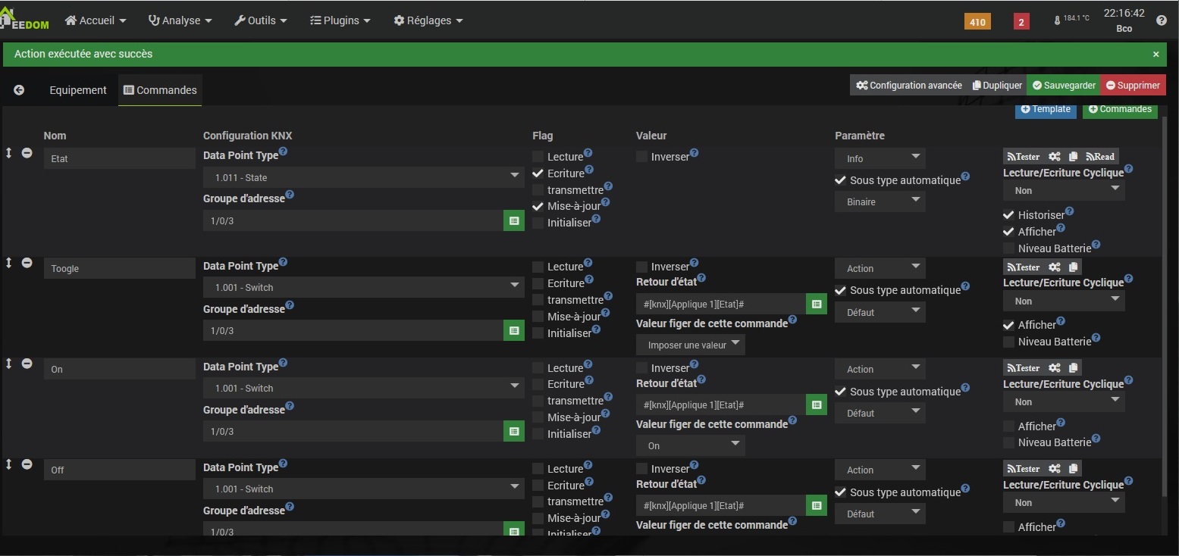Expand the 'Imposer une valeur' dropdown
The height and width of the screenshot is (556, 1179).
[x=690, y=345]
